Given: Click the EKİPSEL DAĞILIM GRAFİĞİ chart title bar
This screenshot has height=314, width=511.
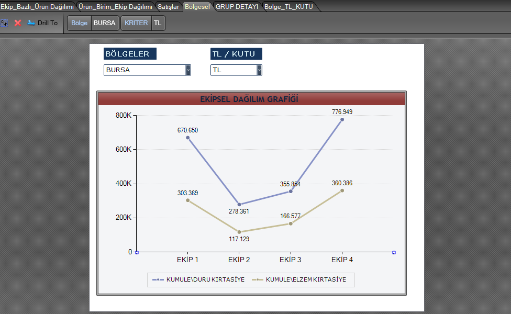Looking at the screenshot, I should click(251, 98).
